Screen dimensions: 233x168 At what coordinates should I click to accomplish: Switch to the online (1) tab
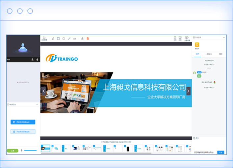(x=209, y=54)
